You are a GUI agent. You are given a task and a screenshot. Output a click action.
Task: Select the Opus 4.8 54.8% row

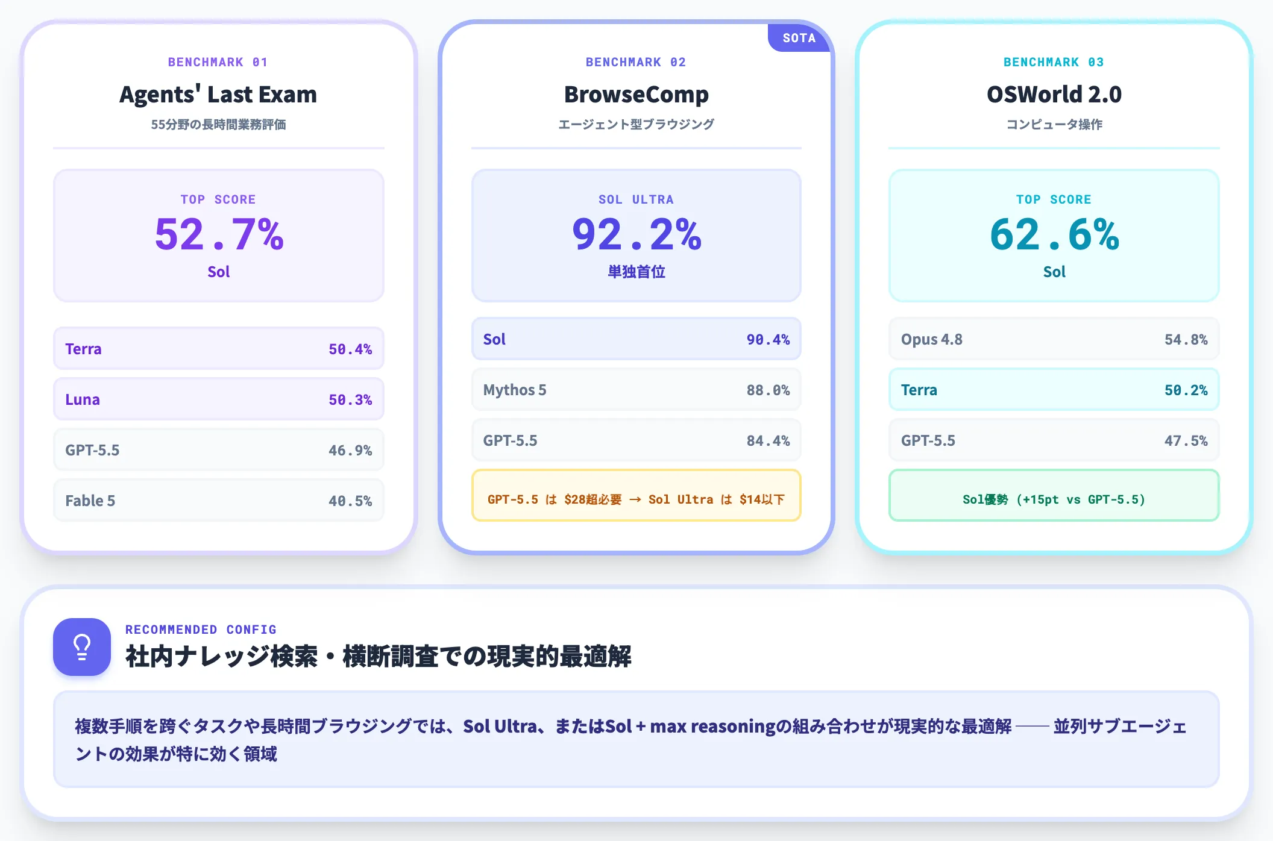(1054, 339)
